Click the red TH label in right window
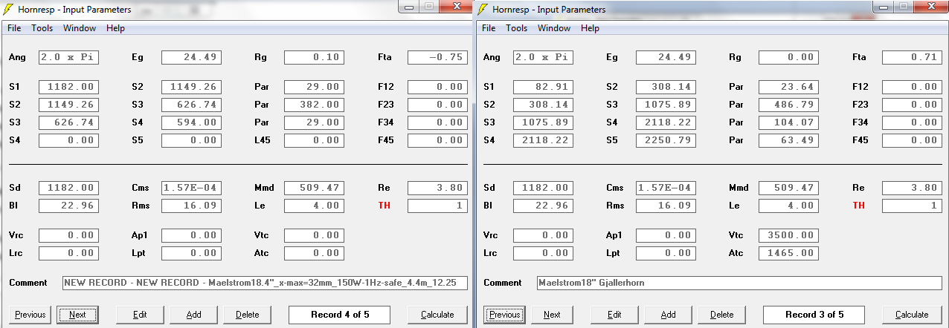Viewport: 949px width, 328px height. (x=858, y=206)
